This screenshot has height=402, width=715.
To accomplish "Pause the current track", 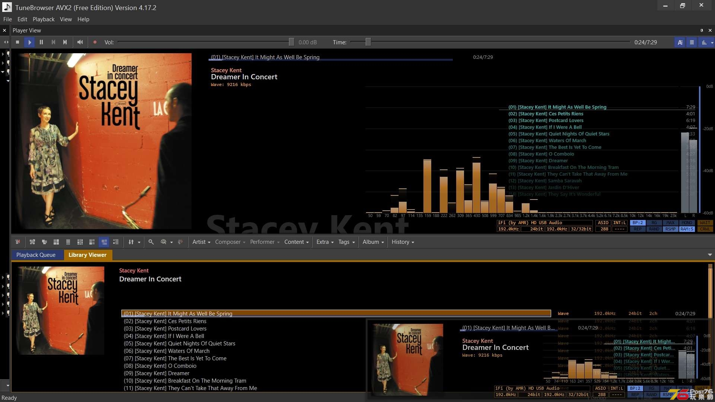I will coord(41,42).
